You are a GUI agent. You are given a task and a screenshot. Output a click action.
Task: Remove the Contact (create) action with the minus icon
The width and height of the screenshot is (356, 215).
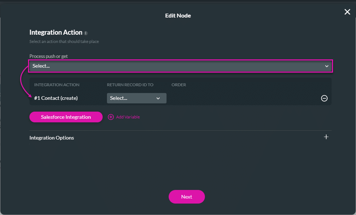pyautogui.click(x=324, y=98)
